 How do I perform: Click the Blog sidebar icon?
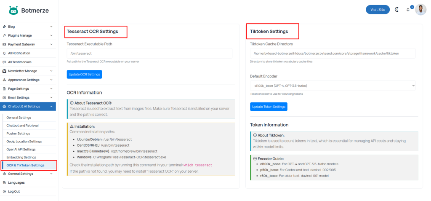pyautogui.click(x=4, y=27)
